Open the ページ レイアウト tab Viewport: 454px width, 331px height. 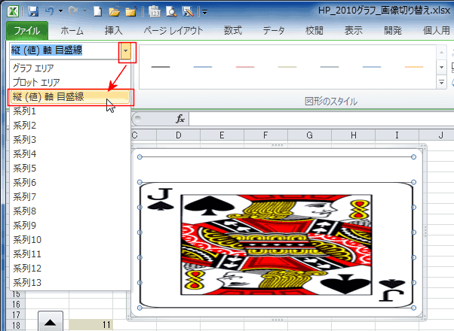(x=173, y=31)
